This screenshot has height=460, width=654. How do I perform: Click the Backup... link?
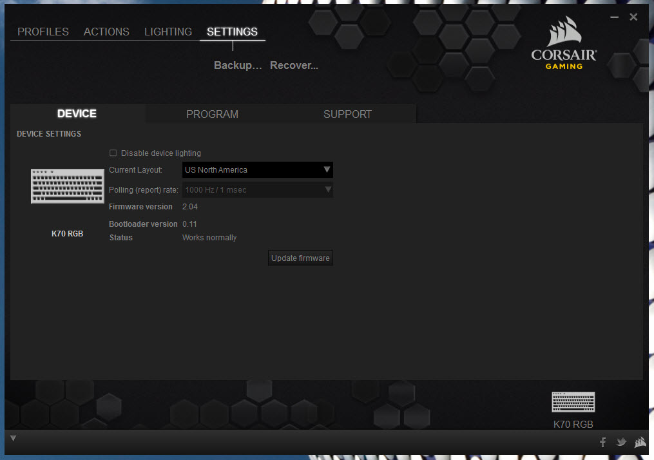point(238,66)
